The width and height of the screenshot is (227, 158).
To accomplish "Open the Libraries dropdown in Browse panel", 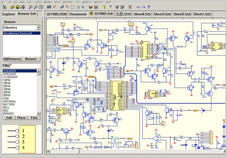I will tap(38, 27).
